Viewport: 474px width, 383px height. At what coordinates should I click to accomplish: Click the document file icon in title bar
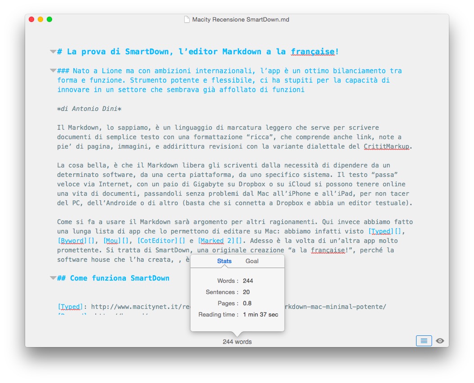[187, 19]
